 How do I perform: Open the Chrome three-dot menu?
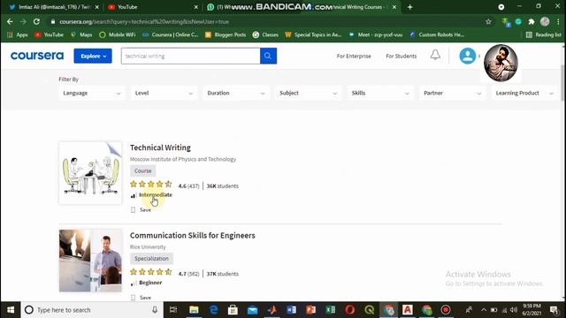pos(558,21)
